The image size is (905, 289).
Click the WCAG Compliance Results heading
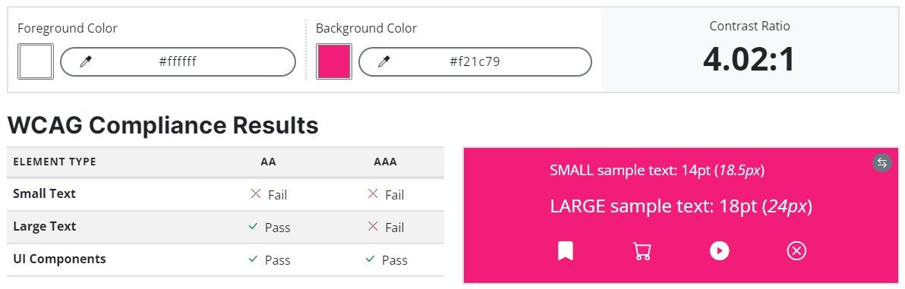162,125
